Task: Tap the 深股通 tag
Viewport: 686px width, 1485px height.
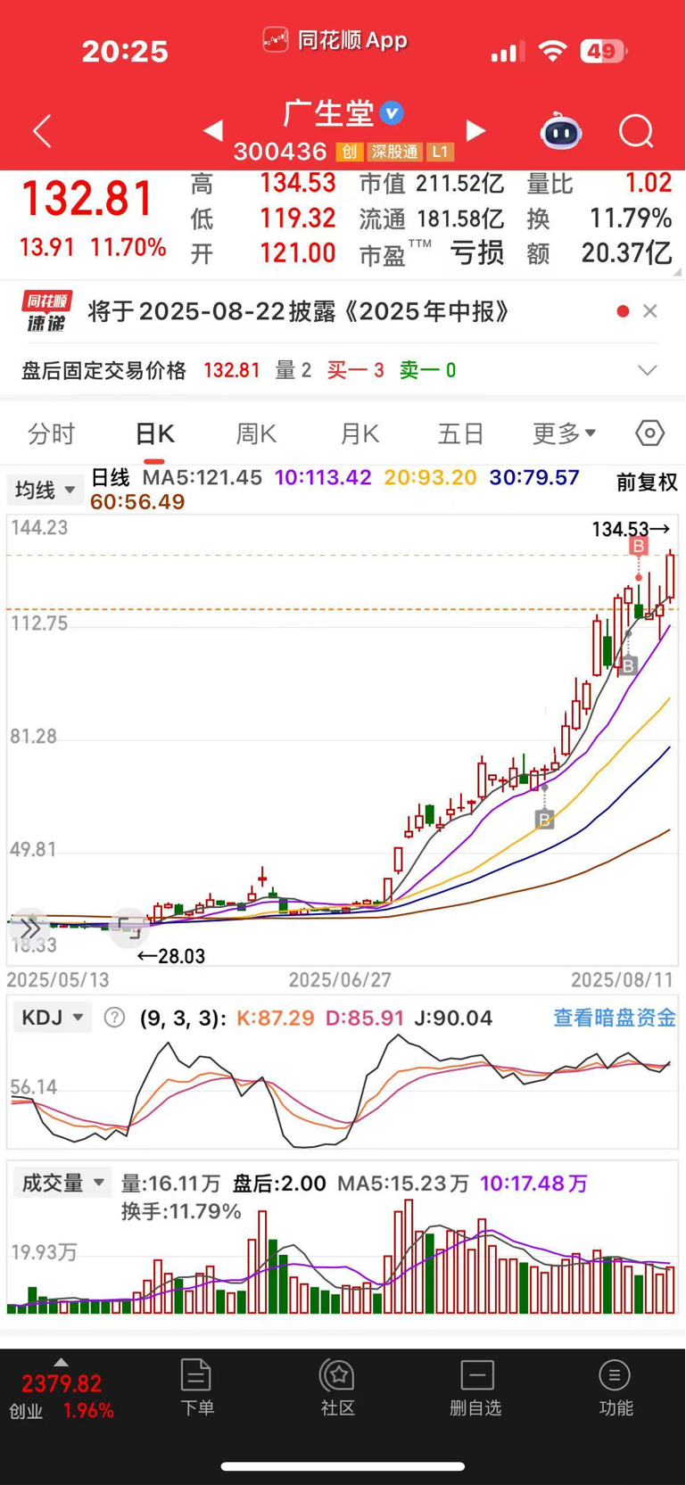Action: (395, 153)
